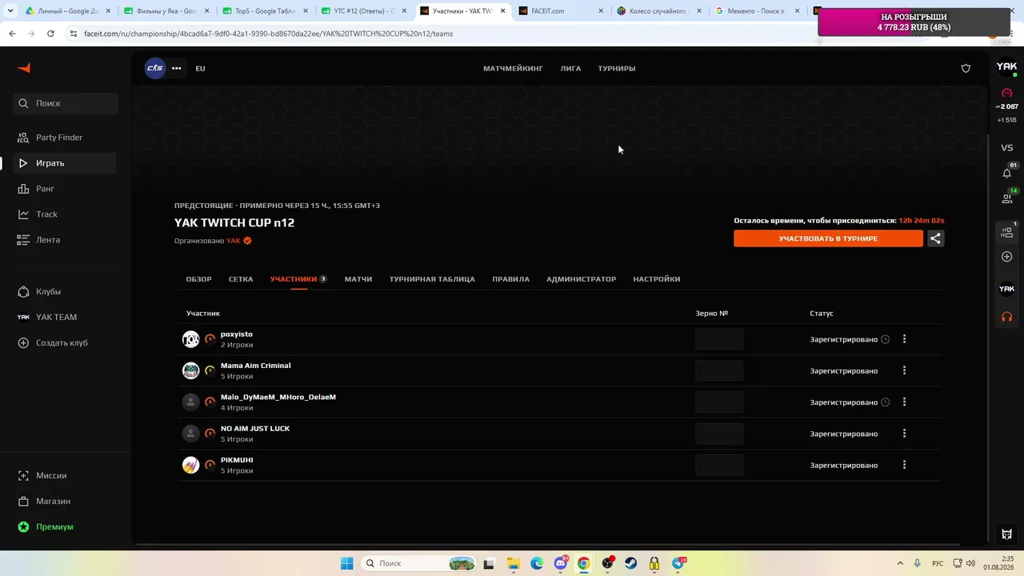Viewport: 1024px width, 576px height.
Task: Open the notifications bell
Action: tap(1006, 174)
